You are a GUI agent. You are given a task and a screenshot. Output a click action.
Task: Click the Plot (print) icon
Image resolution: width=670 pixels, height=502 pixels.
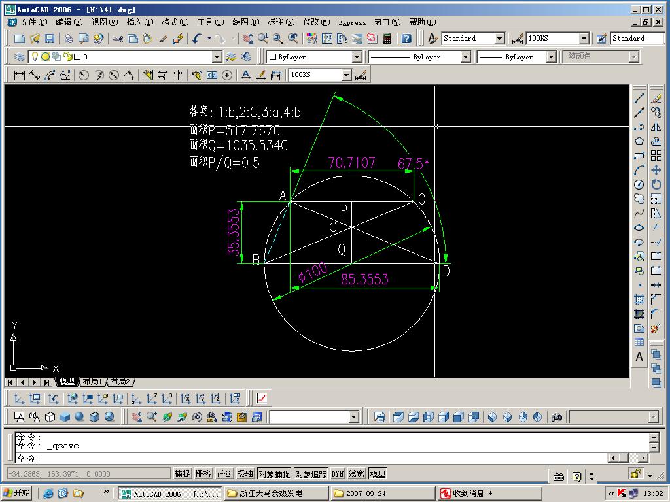coord(68,39)
